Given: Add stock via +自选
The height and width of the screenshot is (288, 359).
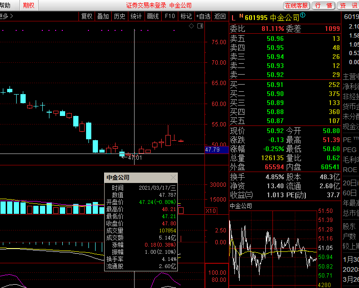Looking at the screenshot, I should (x=203, y=16).
